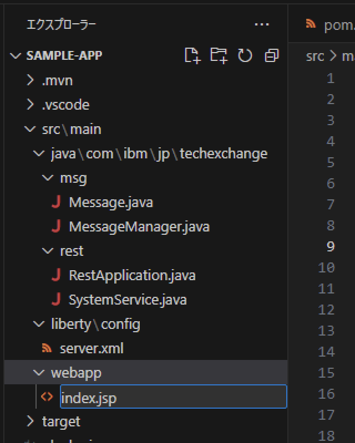Click the src breadcrumb above the editor
The image size is (355, 443).
(314, 56)
